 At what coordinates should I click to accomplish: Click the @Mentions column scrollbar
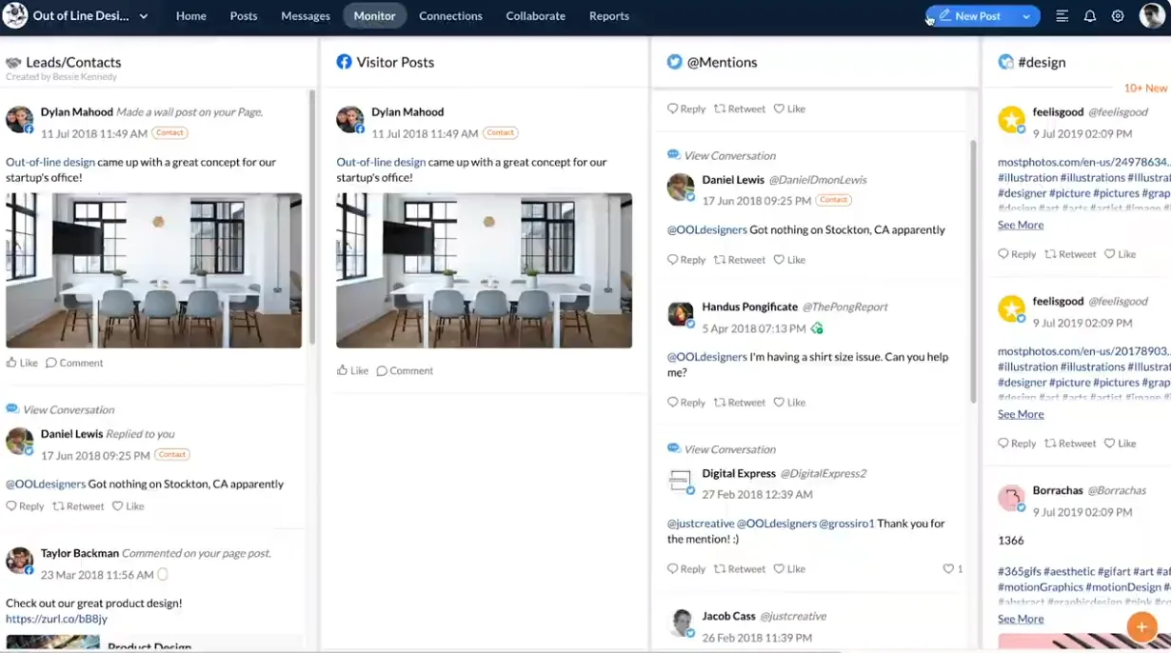coord(972,267)
